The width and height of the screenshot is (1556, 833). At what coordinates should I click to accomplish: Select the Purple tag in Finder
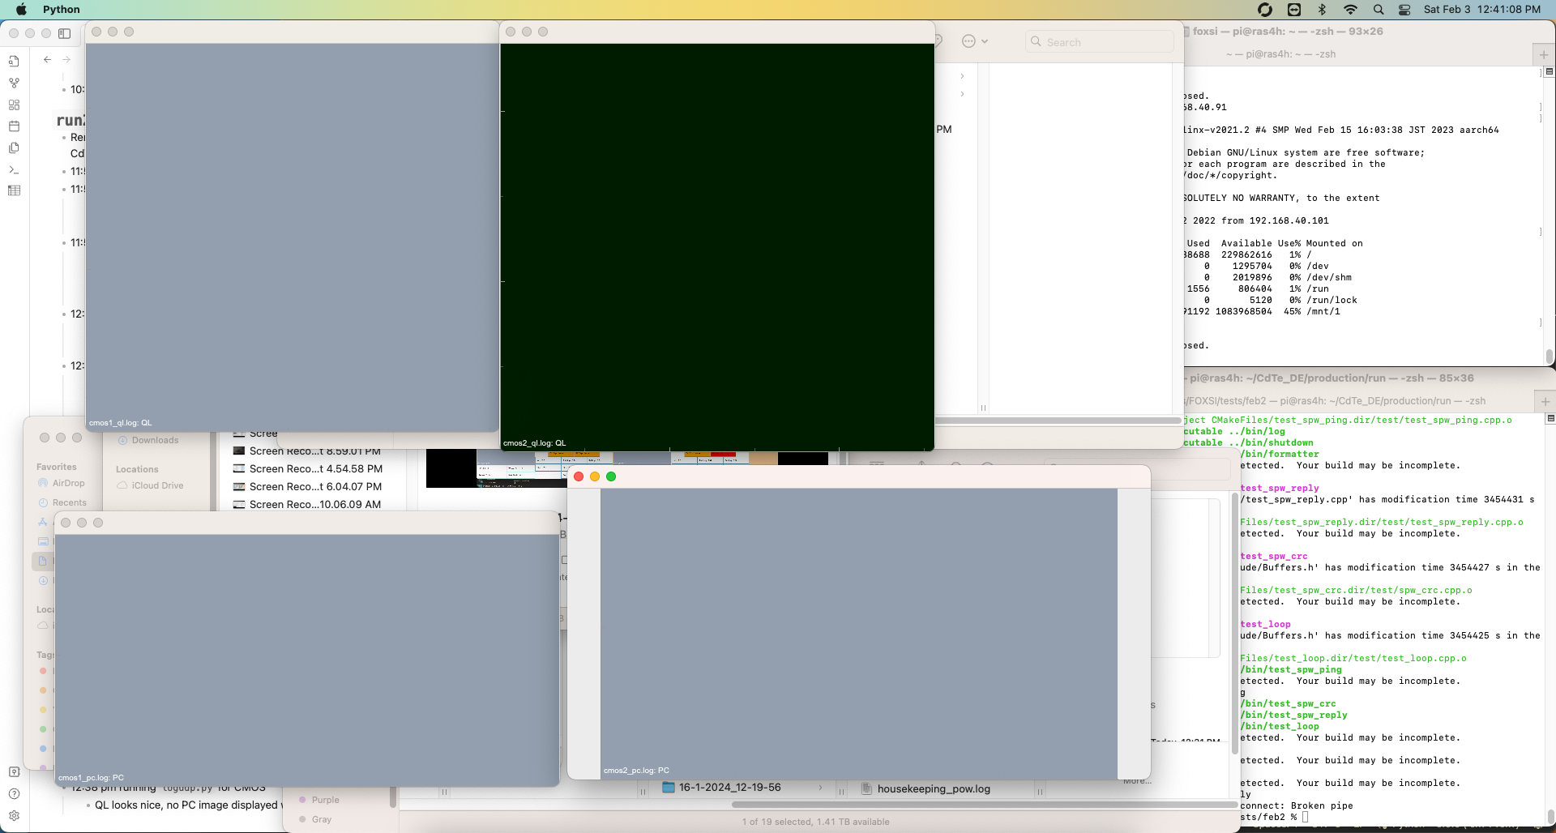coord(325,800)
